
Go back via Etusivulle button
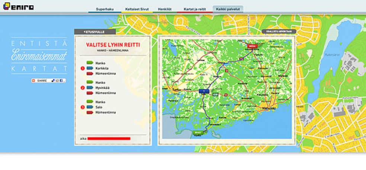(94, 32)
